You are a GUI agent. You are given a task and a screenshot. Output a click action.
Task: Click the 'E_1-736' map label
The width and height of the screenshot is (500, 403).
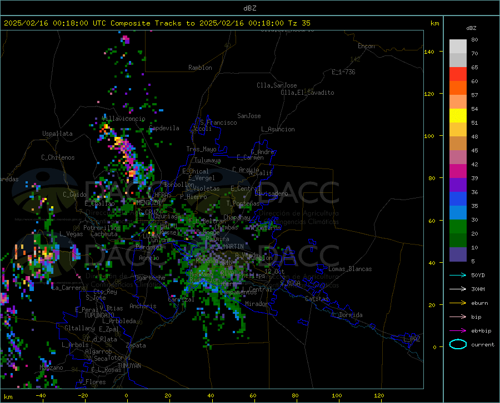tap(343, 72)
